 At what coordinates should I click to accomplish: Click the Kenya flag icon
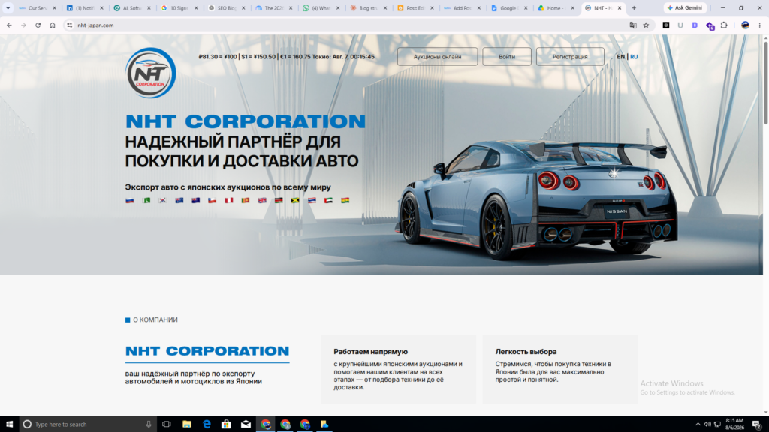click(x=279, y=200)
